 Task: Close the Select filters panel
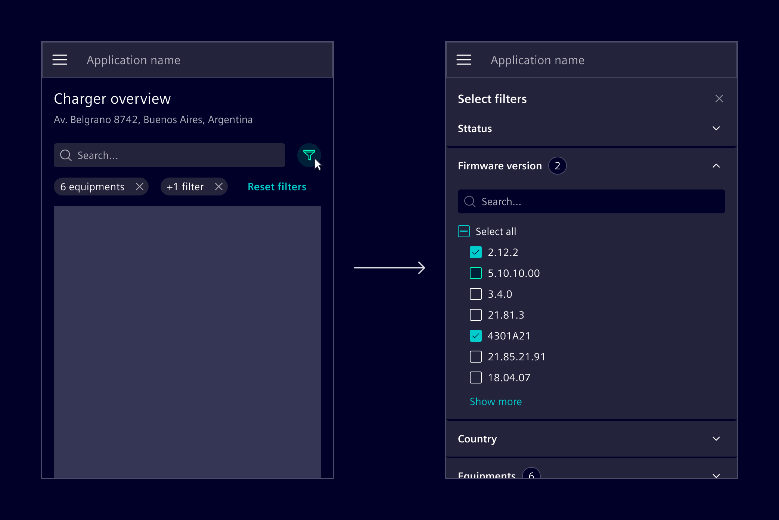point(720,98)
